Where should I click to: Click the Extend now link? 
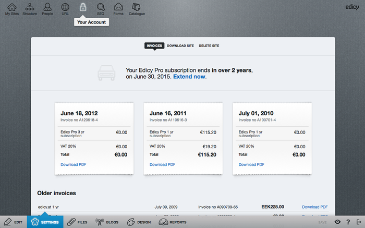190,77
